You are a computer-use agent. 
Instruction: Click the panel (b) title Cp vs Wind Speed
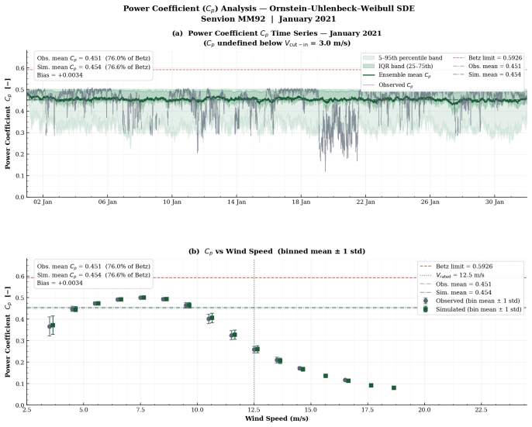click(277, 251)
